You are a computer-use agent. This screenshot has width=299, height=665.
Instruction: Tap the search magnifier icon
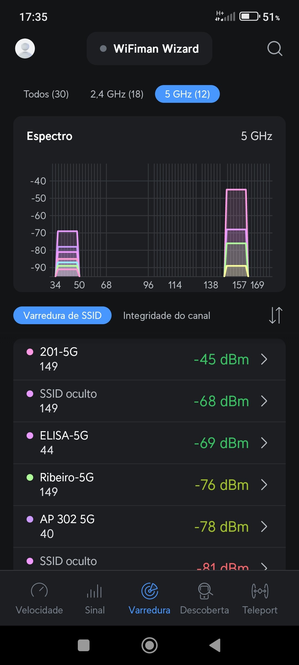pos(274,49)
